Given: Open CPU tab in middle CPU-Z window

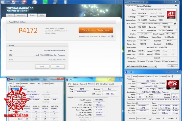Looking at the screenshot, I should click(69, 84).
